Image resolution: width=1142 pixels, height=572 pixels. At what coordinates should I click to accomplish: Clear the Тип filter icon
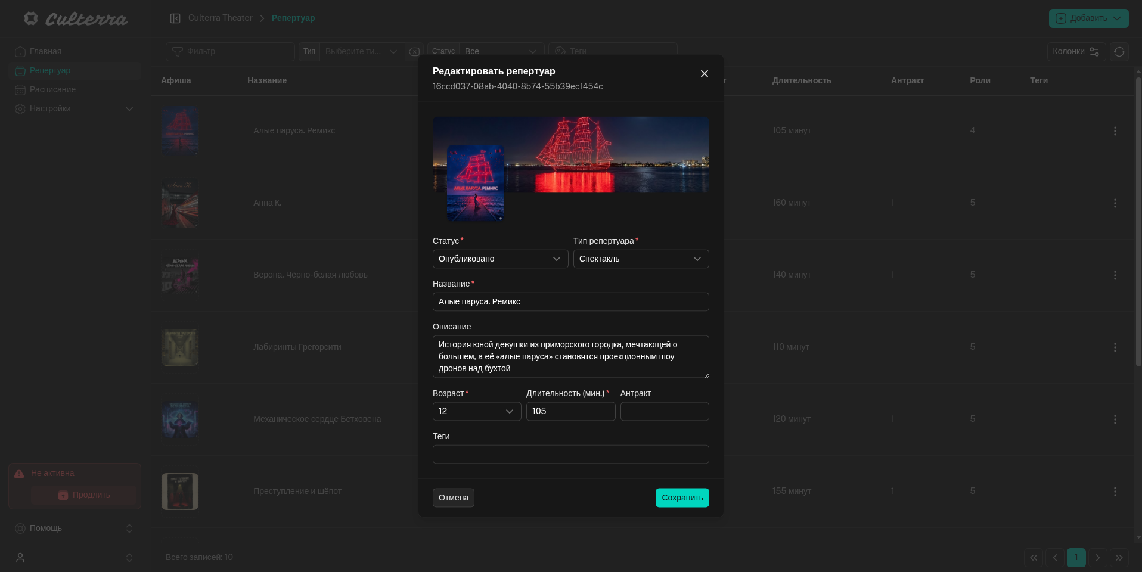click(x=414, y=52)
